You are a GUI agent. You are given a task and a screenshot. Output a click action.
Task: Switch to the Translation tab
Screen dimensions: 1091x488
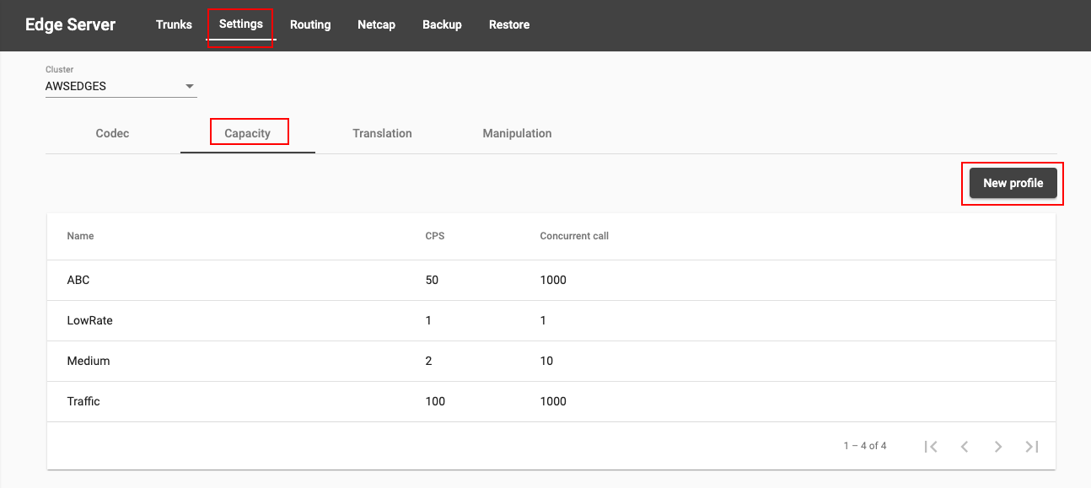tap(383, 133)
